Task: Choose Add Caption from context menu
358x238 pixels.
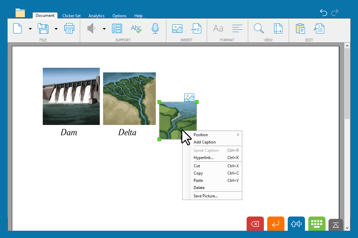Action: coord(205,142)
